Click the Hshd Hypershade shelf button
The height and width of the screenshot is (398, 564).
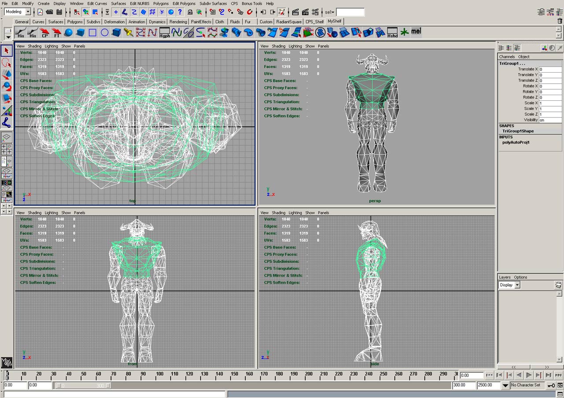[392, 32]
